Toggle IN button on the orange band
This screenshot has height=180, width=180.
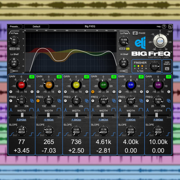pyautogui.click(x=59, y=77)
